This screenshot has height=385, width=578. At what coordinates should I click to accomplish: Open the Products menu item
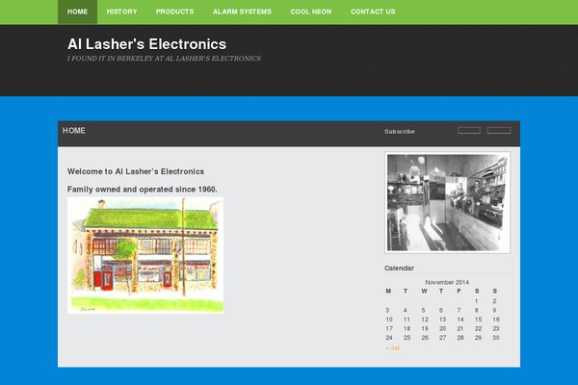[174, 12]
